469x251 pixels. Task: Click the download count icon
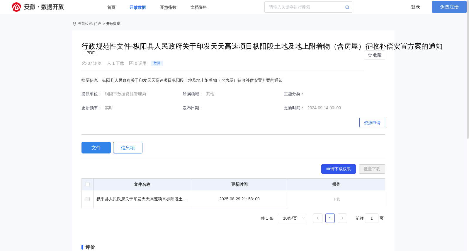109,63
